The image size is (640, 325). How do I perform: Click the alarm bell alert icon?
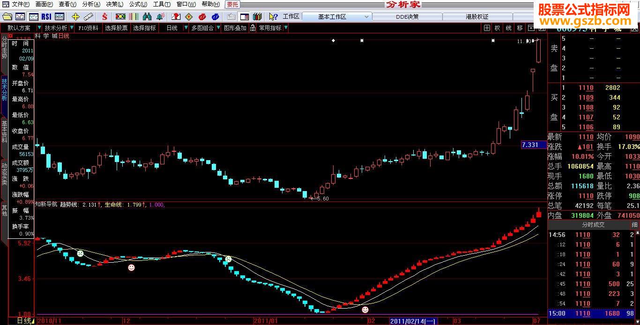[x=160, y=16]
